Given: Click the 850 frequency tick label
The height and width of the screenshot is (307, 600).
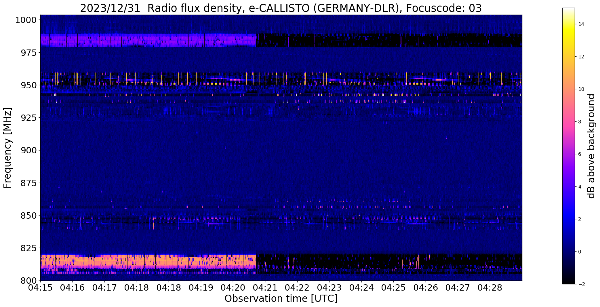Looking at the screenshot, I should pyautogui.click(x=28, y=216).
